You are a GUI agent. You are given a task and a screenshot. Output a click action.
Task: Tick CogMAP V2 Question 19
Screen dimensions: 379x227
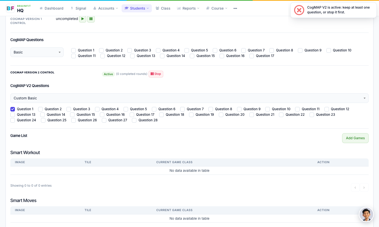point(191,115)
